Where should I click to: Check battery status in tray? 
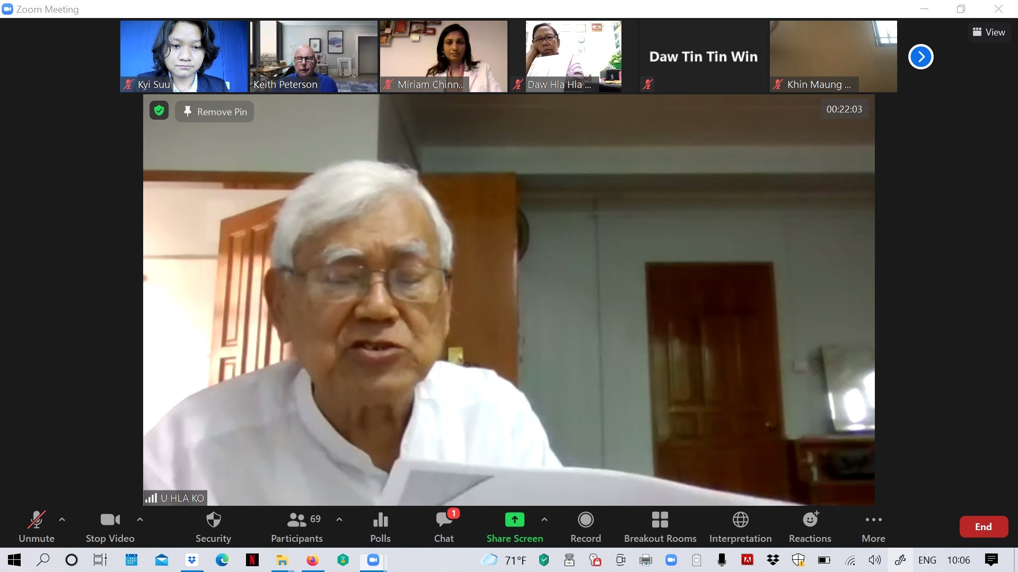click(824, 560)
